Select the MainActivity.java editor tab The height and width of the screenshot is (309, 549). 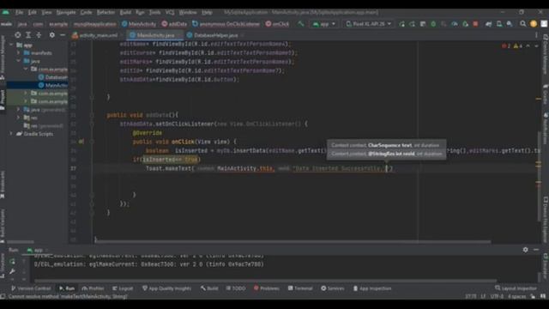(x=155, y=35)
